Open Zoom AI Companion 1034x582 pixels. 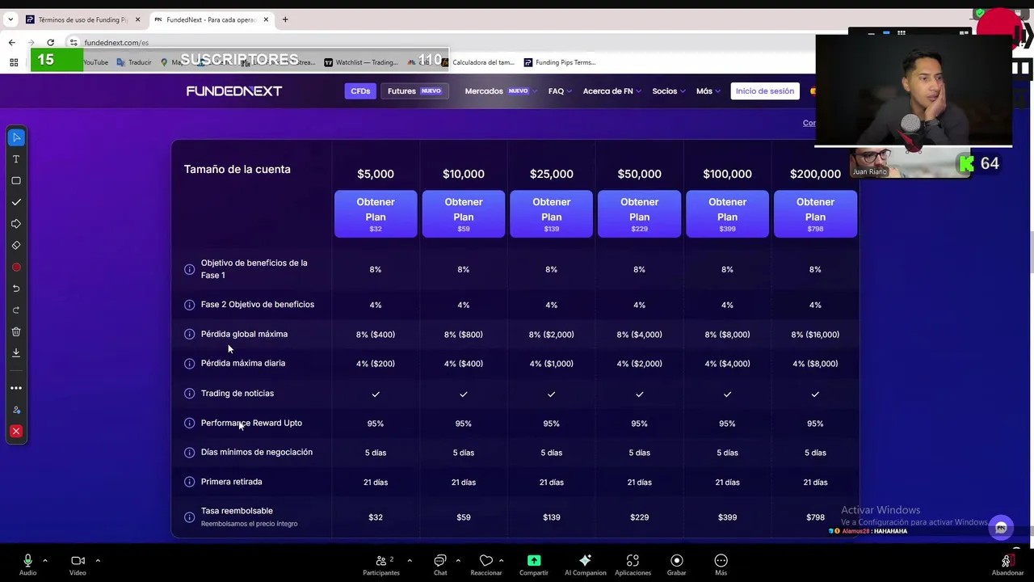(x=585, y=565)
